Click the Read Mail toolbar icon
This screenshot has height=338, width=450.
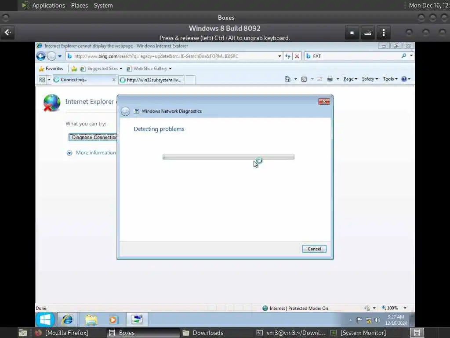(319, 79)
